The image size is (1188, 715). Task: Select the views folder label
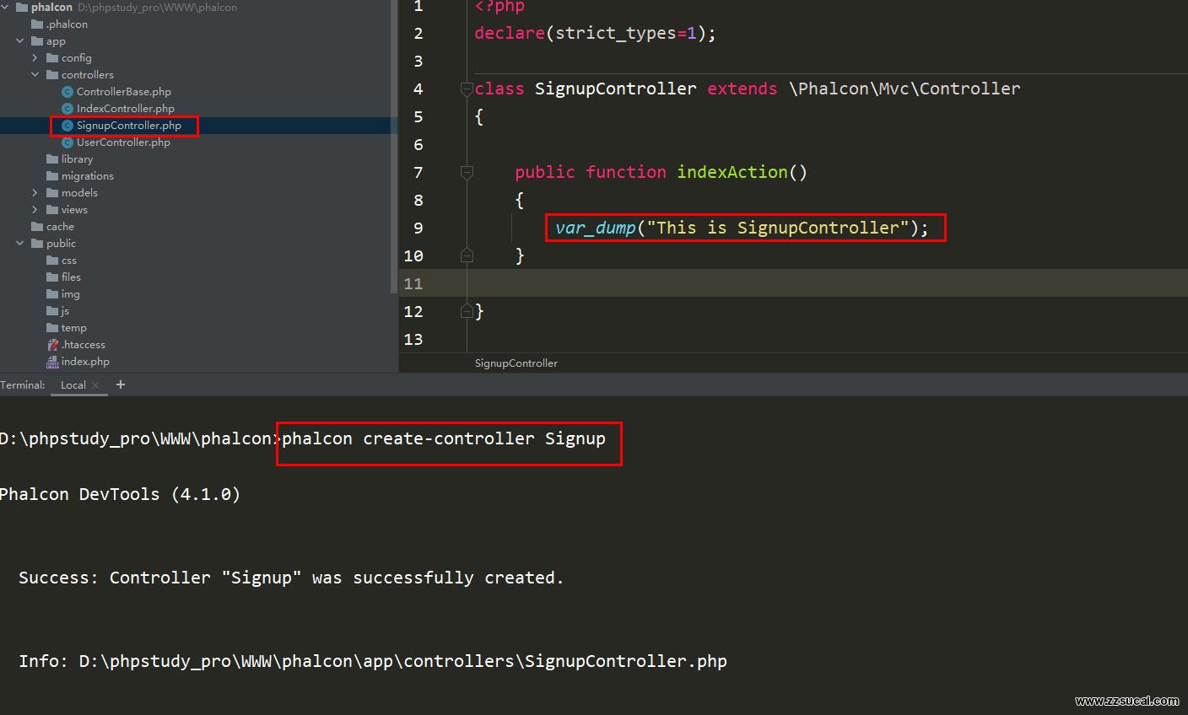pos(74,210)
